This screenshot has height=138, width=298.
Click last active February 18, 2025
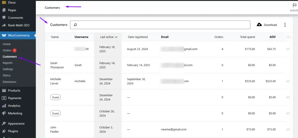click(107, 49)
